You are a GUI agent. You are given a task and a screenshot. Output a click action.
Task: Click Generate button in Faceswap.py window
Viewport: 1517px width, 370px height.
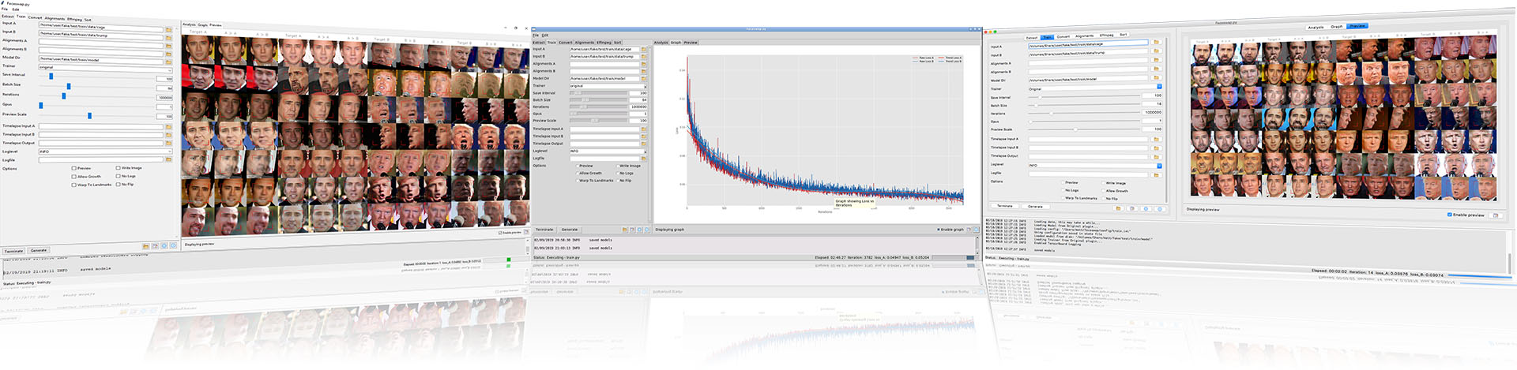[x=38, y=250]
